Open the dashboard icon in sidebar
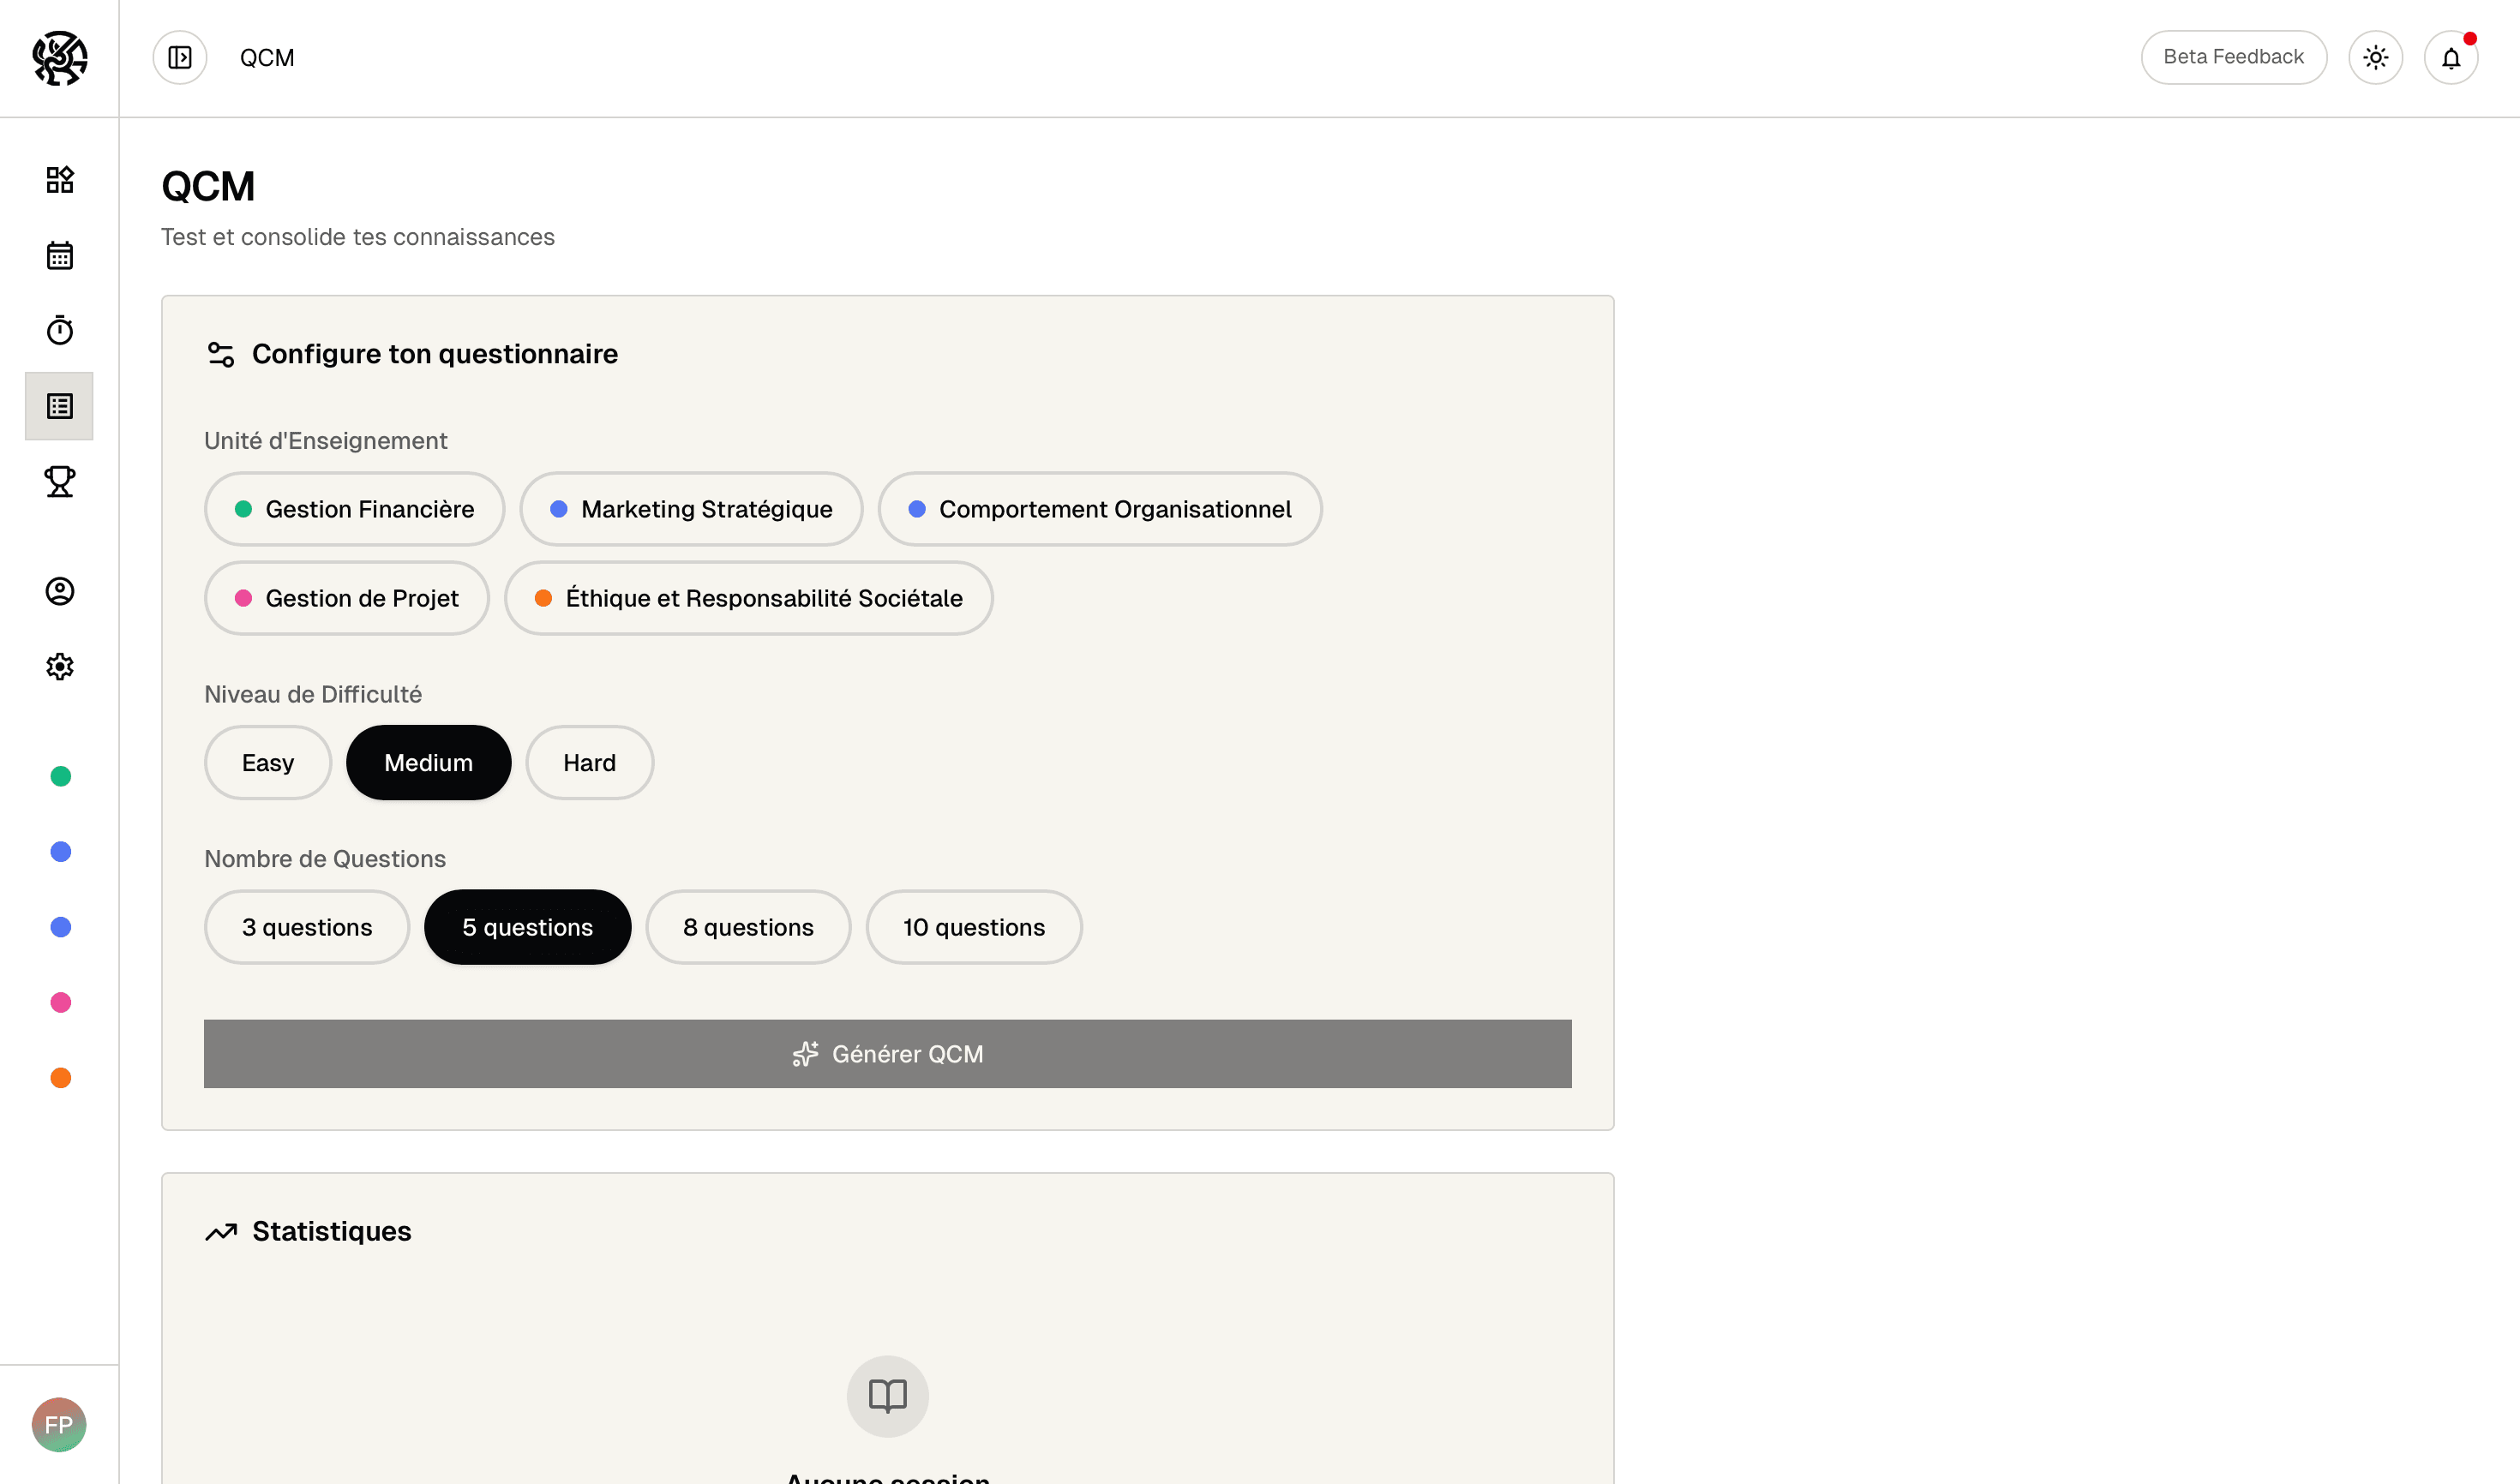The height and width of the screenshot is (1484, 2520). 60,180
